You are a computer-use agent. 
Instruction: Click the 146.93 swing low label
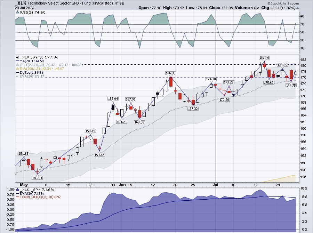[37, 178]
